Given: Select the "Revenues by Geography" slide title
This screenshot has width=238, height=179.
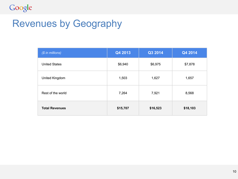Looking at the screenshot, I should tap(67, 23).
